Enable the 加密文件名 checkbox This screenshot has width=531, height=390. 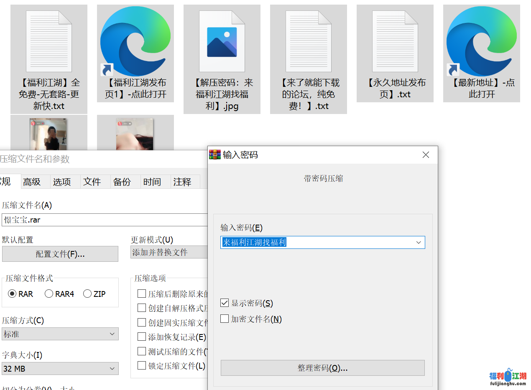[x=225, y=319]
